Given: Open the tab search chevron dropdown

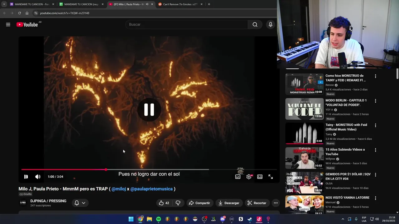Looking at the screenshot, I should [4, 4].
